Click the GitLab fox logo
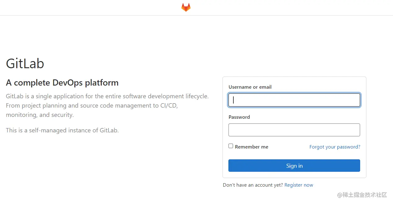Image resolution: width=393 pixels, height=204 pixels. pyautogui.click(x=186, y=7)
